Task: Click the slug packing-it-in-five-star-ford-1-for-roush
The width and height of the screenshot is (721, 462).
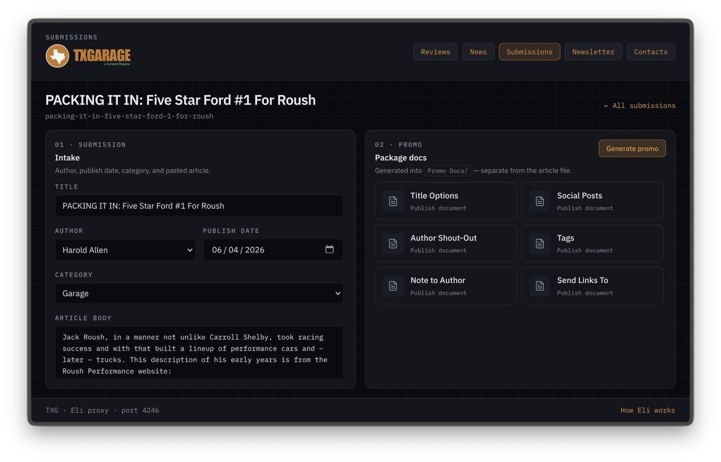Action: [129, 116]
